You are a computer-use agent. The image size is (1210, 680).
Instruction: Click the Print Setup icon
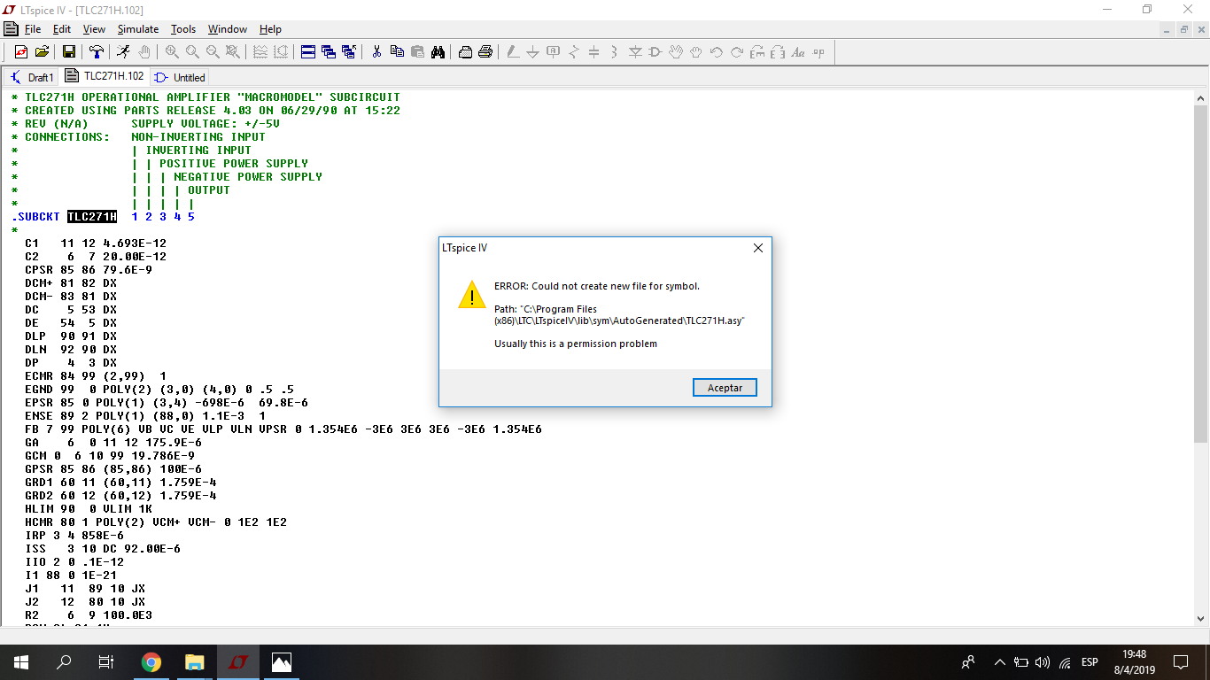point(465,52)
